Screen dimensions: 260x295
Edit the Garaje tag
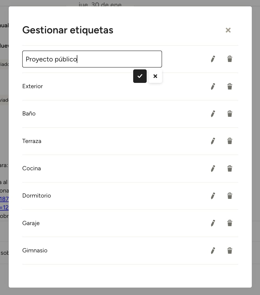[213, 223]
